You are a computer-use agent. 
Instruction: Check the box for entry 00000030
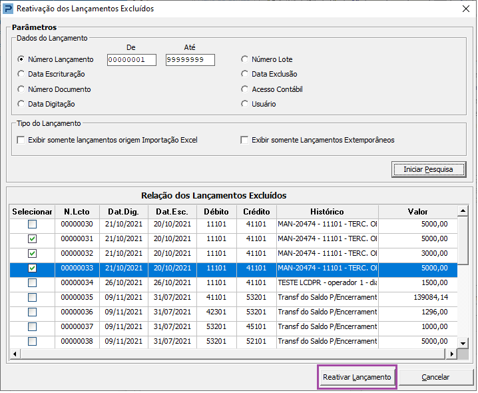point(33,224)
